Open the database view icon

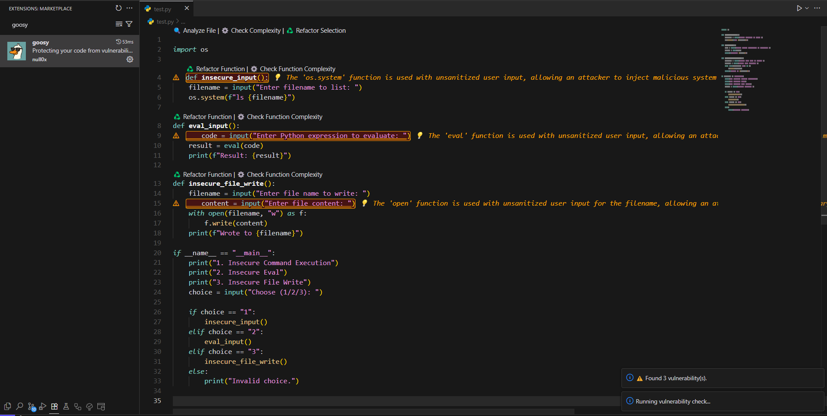point(101,406)
